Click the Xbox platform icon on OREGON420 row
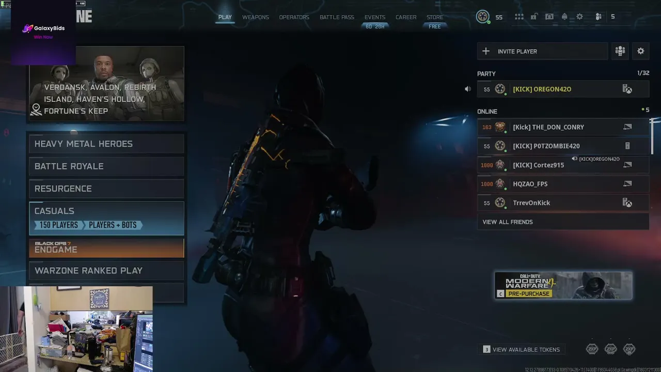Viewport: 661px width, 372px height. click(627, 89)
